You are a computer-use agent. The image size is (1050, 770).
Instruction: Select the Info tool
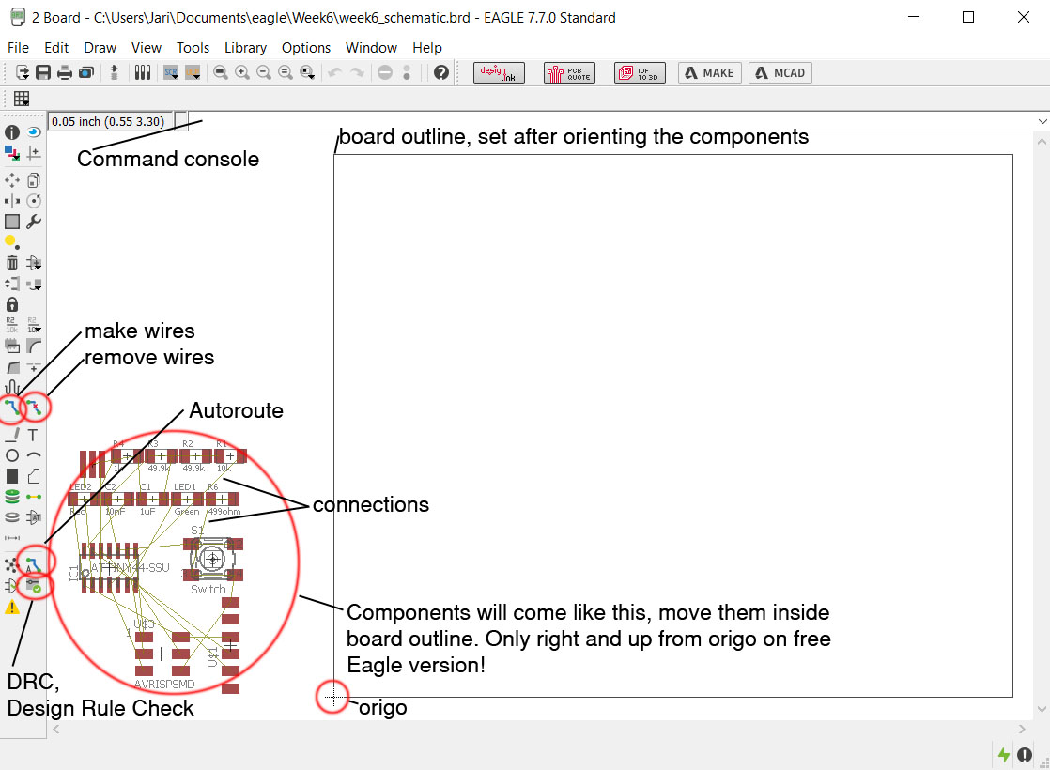point(12,132)
